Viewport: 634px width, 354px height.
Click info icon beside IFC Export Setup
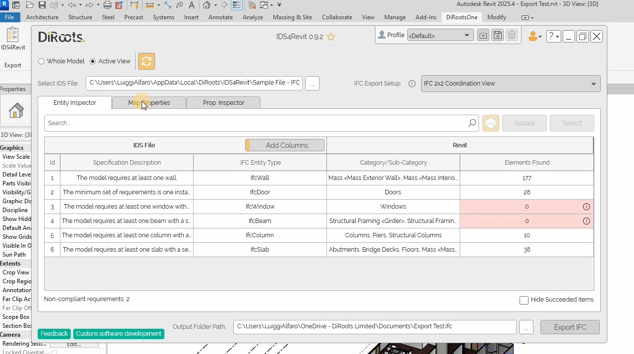click(412, 84)
